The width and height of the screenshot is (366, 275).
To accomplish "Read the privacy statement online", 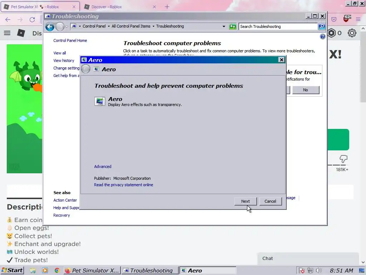I will (123, 185).
